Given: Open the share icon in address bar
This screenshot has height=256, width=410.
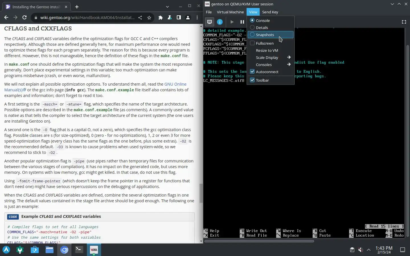Looking at the screenshot, I should (140, 18).
